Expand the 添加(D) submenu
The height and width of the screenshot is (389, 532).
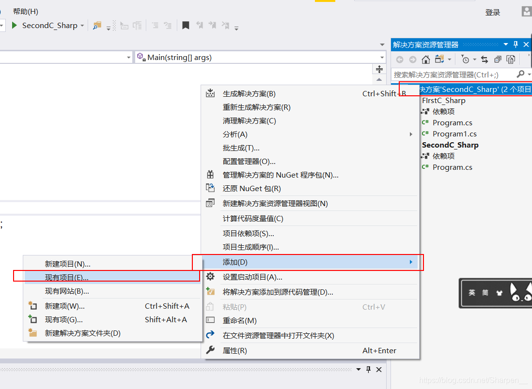(311, 262)
